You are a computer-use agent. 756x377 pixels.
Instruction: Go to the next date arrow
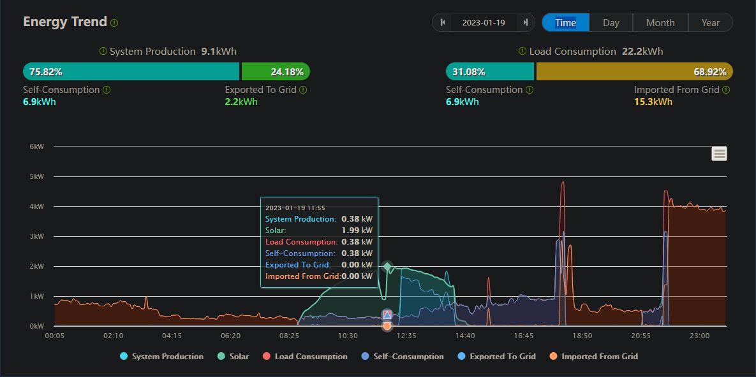coord(526,22)
